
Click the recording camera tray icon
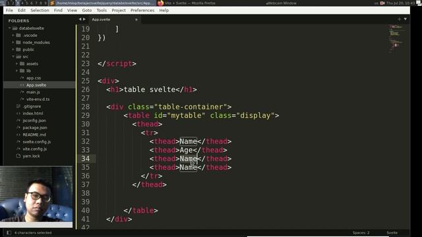[x=382, y=3]
